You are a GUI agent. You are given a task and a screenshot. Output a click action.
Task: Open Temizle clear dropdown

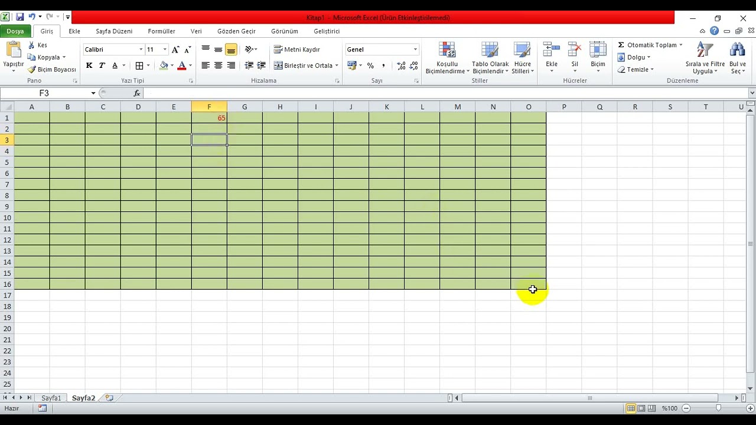[x=636, y=70]
